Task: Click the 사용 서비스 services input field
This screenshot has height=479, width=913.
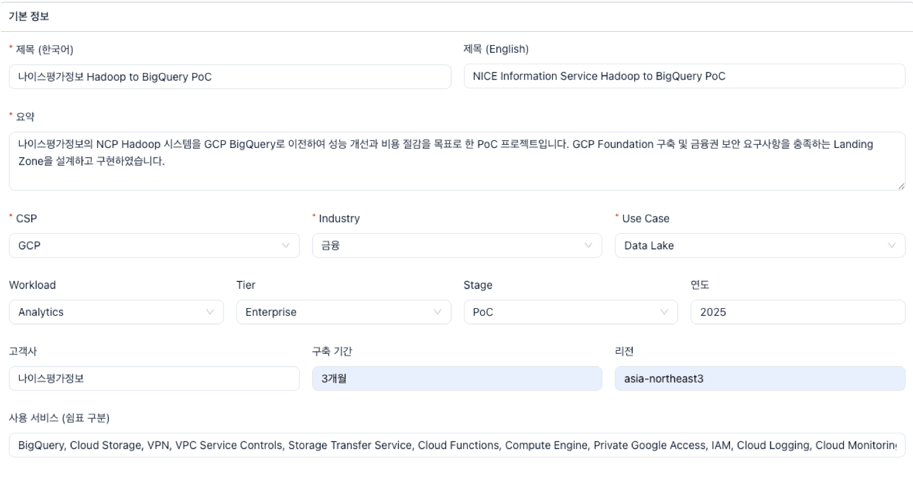Action: tap(457, 445)
